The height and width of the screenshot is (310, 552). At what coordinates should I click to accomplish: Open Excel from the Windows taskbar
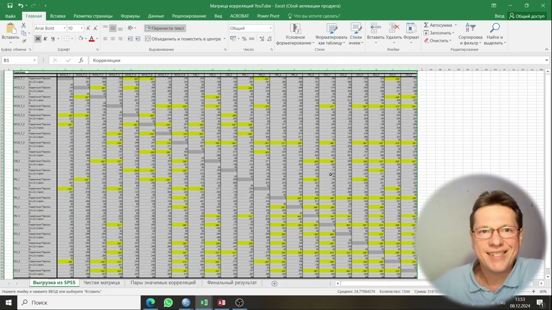[204, 302]
